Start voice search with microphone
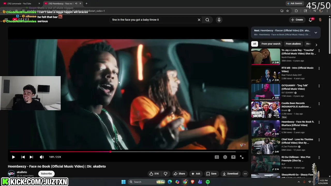Image resolution: width=331 pixels, height=186 pixels. click(x=219, y=20)
